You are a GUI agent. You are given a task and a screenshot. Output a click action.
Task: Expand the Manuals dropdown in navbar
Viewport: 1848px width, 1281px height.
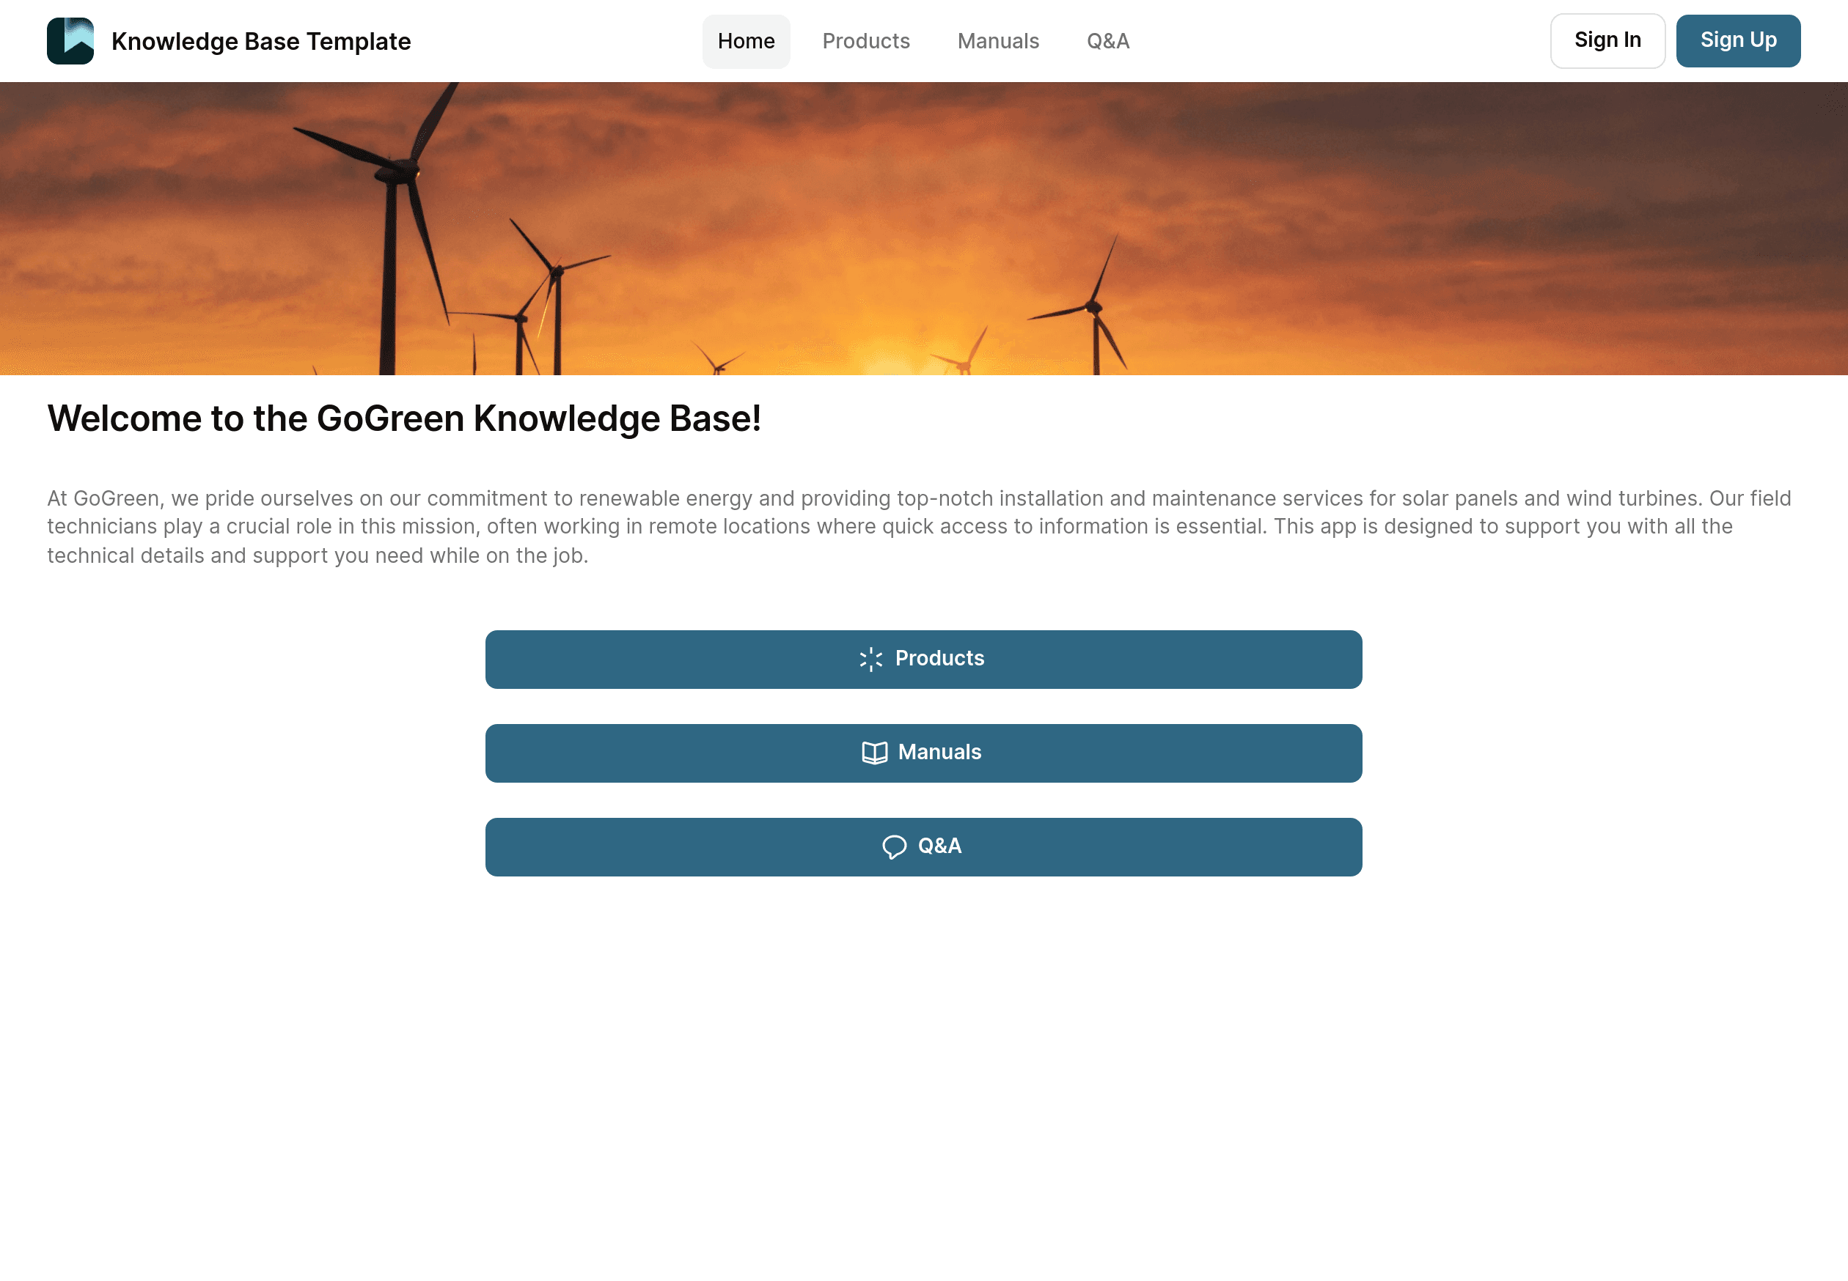pyautogui.click(x=998, y=41)
